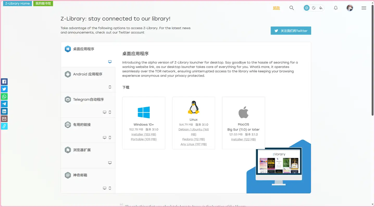Click the Apple MacOS logo

243,112
